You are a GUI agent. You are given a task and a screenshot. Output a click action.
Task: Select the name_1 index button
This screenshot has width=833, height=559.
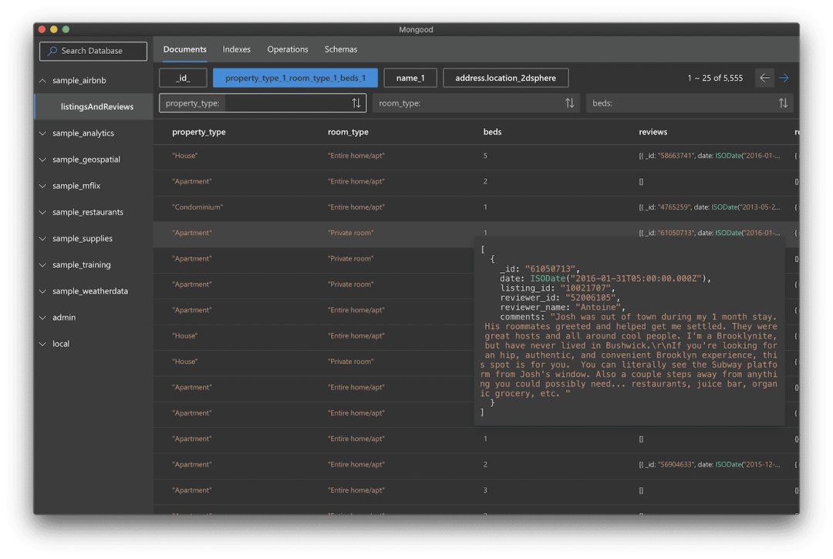[410, 78]
